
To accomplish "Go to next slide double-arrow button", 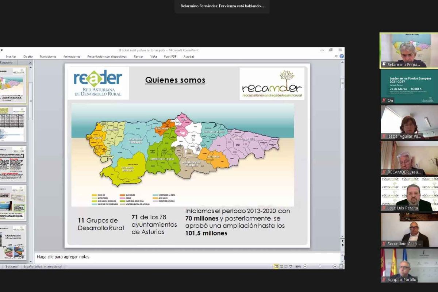I will point(342,245).
